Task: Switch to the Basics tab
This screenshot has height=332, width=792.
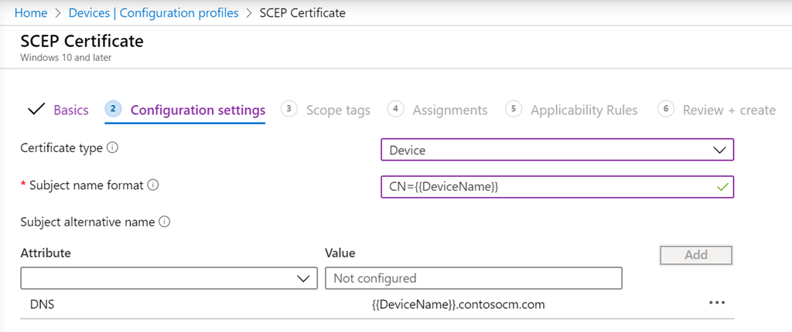Action: click(x=70, y=110)
